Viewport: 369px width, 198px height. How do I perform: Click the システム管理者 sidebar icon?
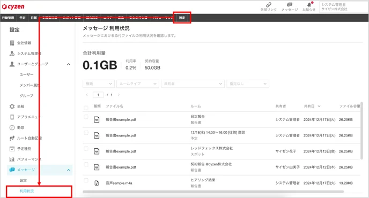coord(12,54)
